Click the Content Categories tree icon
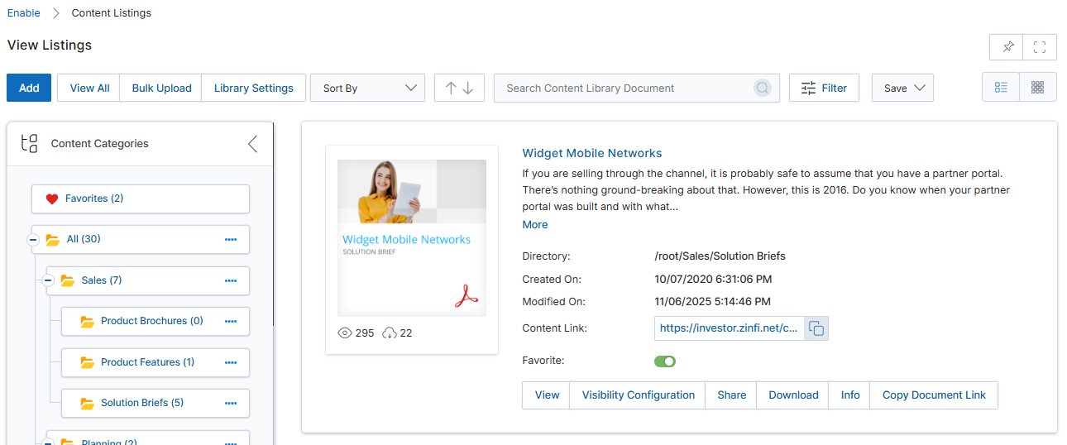 (x=29, y=143)
